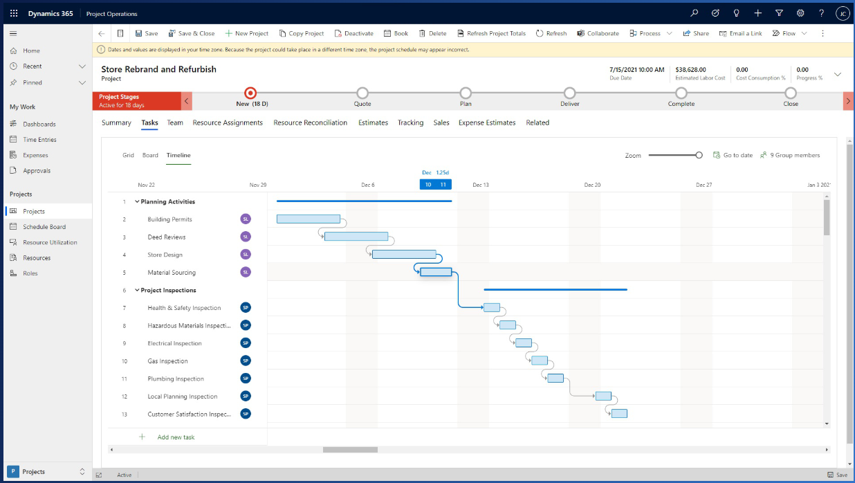The image size is (855, 483).
Task: Click the Collaborate command
Action: [x=598, y=33]
